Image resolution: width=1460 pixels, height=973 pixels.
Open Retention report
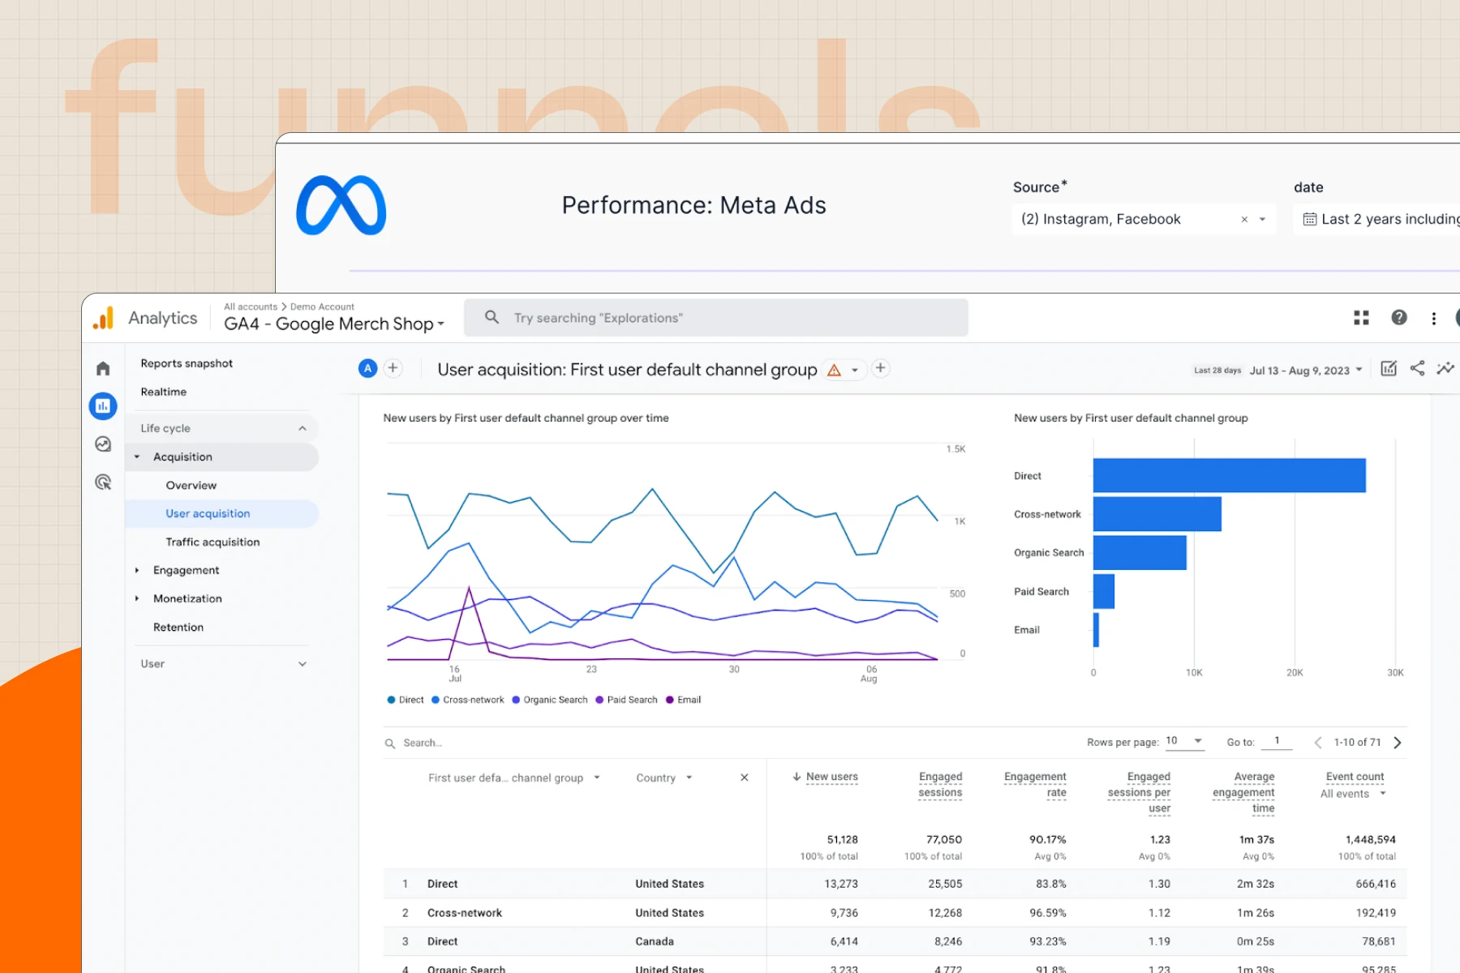(x=178, y=628)
